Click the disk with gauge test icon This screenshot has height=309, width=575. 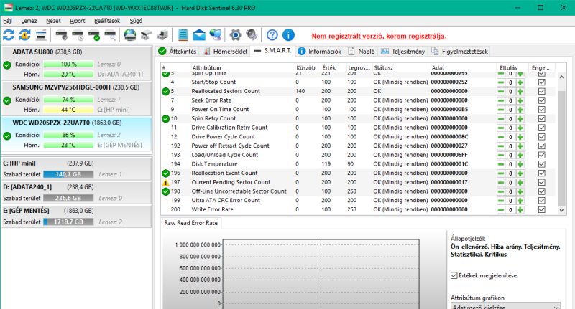61,35
